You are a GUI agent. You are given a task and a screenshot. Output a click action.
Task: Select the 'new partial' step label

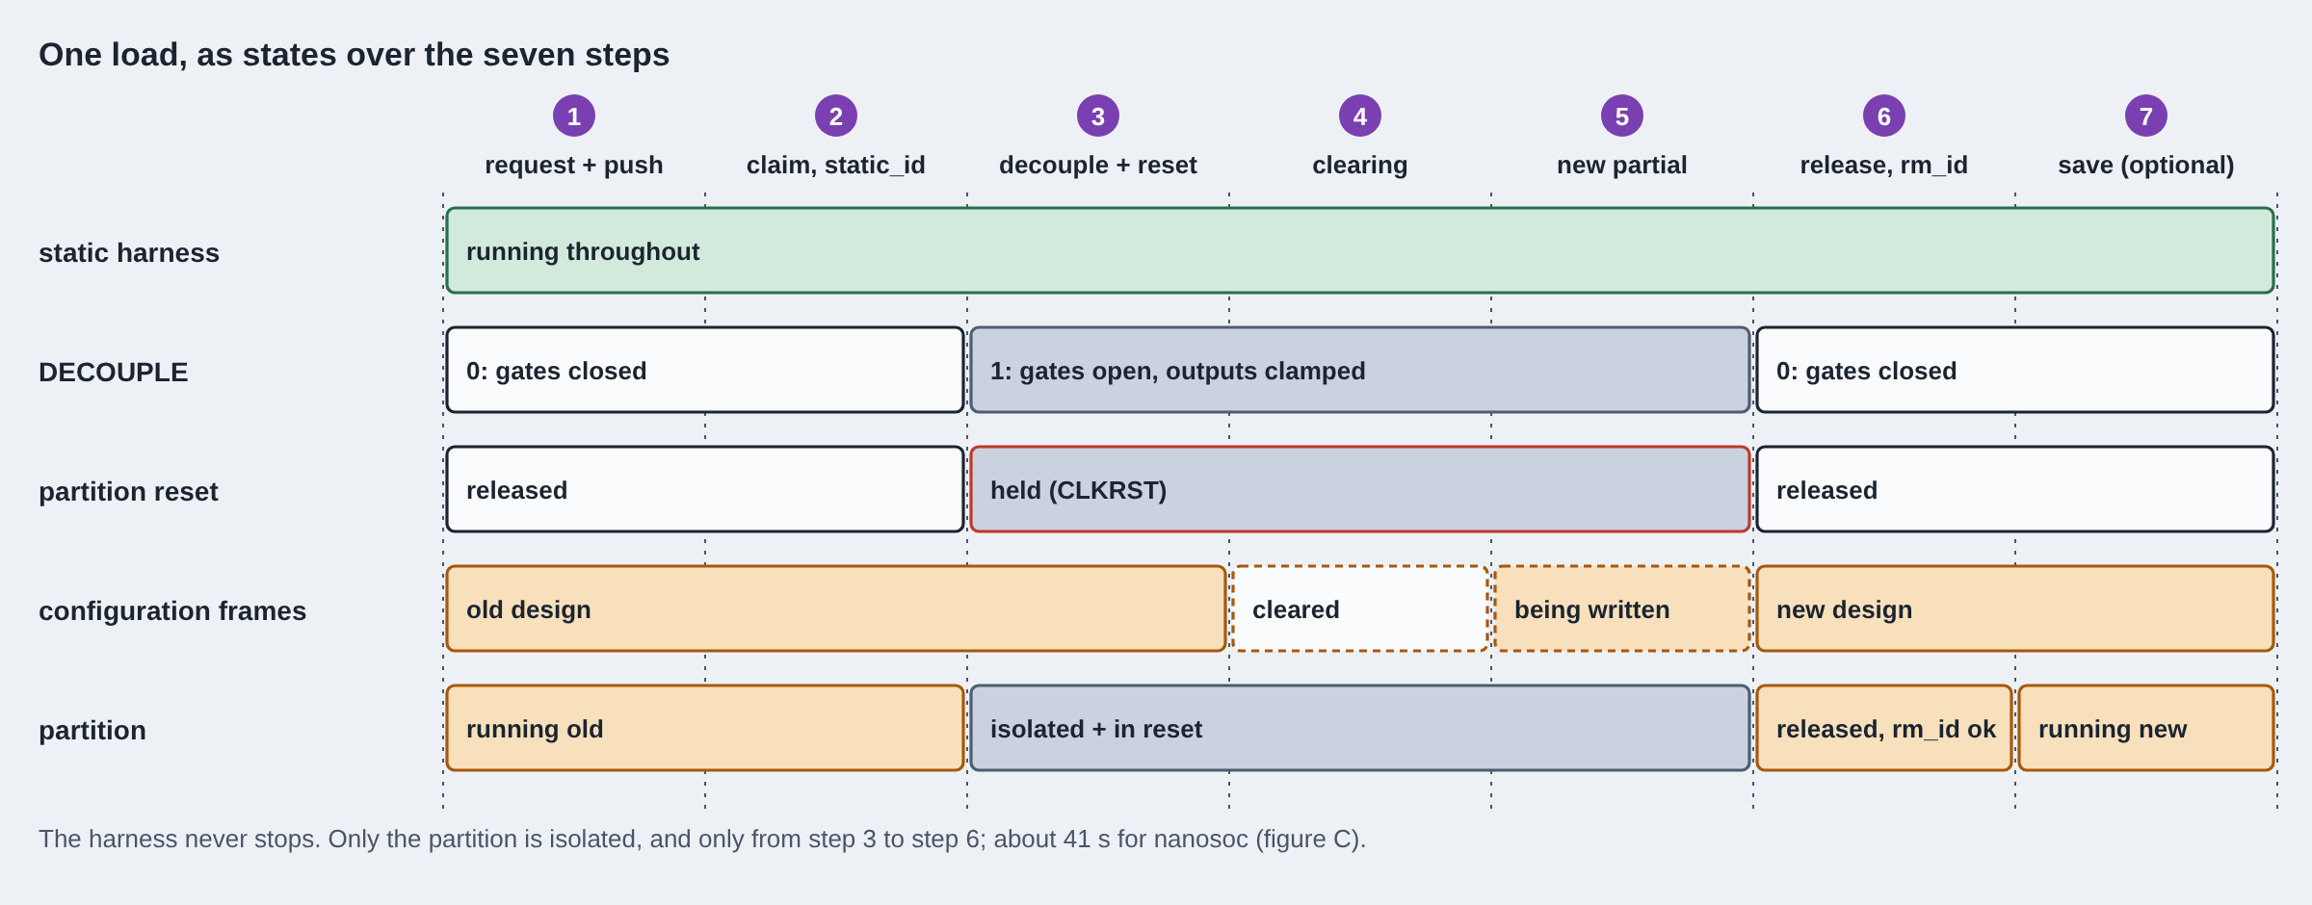coord(1622,166)
